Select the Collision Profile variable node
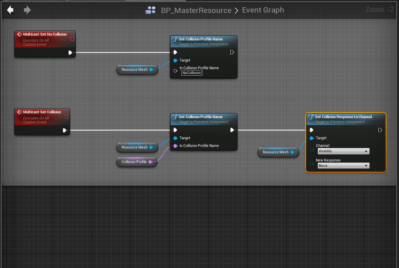399x268 pixels. coord(134,162)
